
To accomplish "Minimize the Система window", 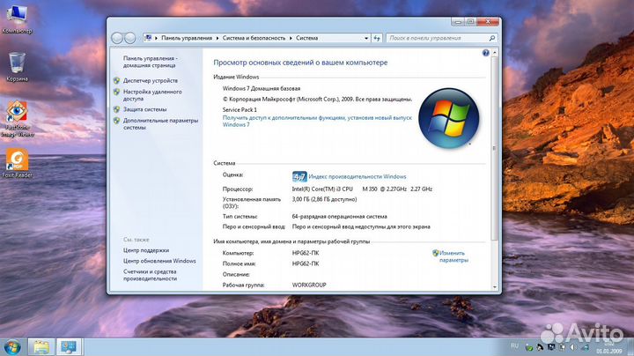I will (458, 22).
